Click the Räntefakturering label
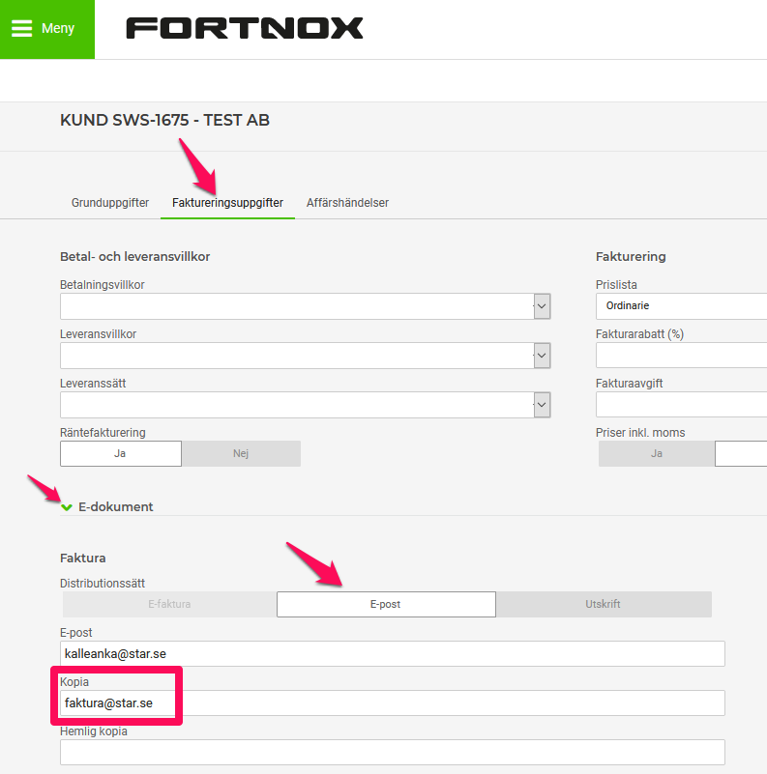The height and width of the screenshot is (774, 767). pos(103,433)
